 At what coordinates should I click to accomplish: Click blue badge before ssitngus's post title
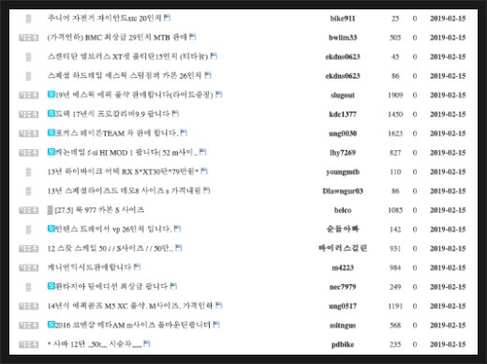tap(52, 325)
